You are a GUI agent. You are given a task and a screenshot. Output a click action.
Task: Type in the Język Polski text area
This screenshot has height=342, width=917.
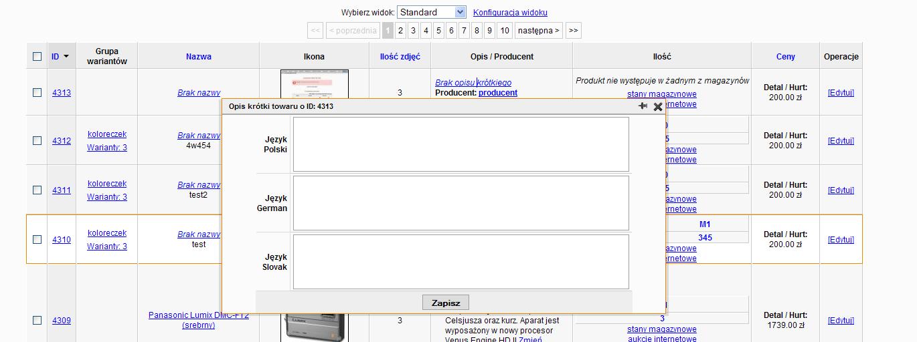point(461,144)
